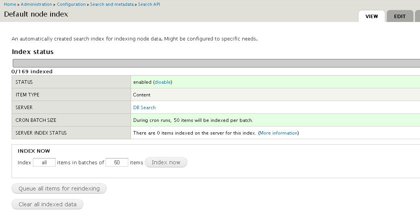The height and width of the screenshot is (214, 420).
Task: Click the CRON BATCH SIZE row label
Action: 36,120
